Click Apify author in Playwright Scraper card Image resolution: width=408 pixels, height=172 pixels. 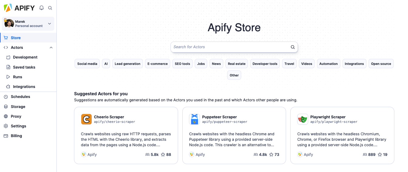pos(305,154)
